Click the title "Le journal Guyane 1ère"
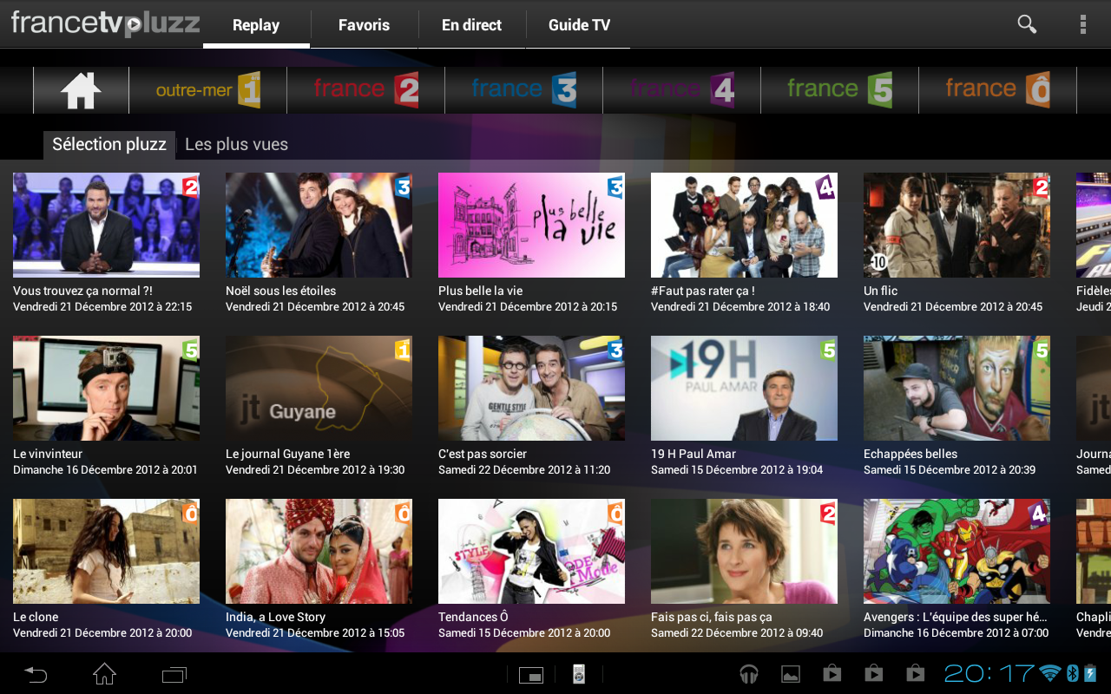 [288, 454]
